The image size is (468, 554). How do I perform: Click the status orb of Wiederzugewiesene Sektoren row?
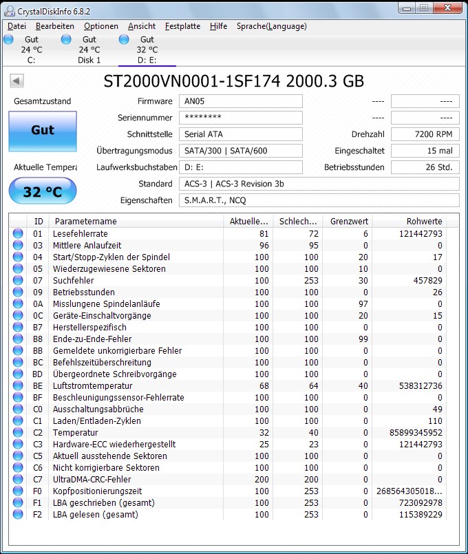click(x=18, y=268)
